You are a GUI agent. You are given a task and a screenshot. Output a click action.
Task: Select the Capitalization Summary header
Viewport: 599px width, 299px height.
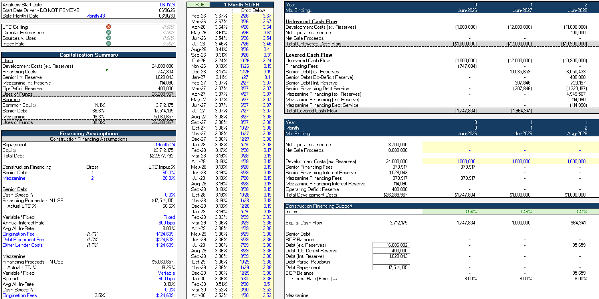(89, 55)
